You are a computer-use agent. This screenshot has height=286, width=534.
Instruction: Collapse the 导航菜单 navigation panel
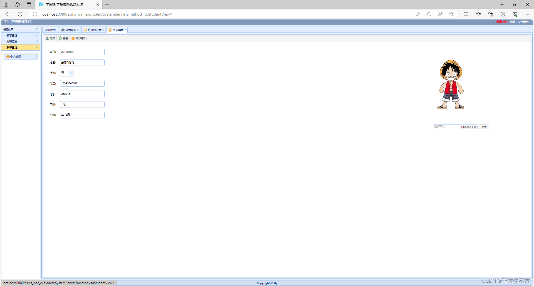pos(37,29)
